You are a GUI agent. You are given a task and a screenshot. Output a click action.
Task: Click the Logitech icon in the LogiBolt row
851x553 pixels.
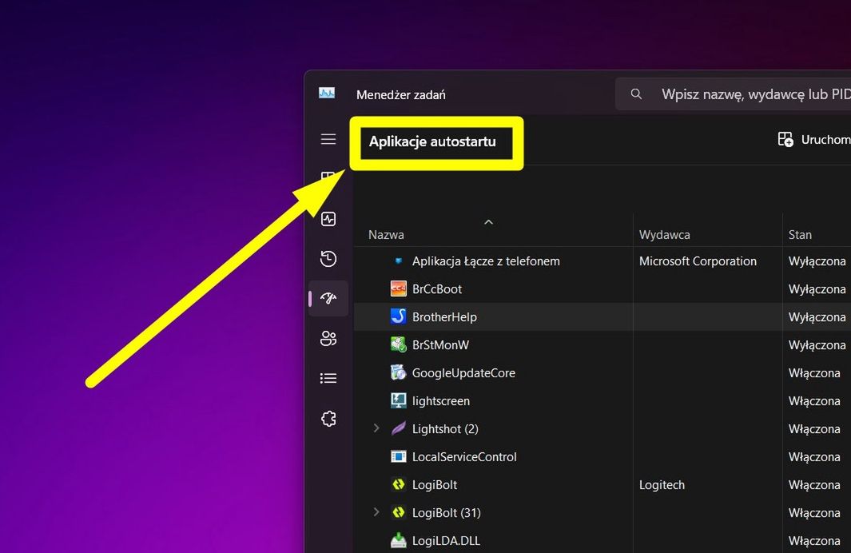coord(399,484)
